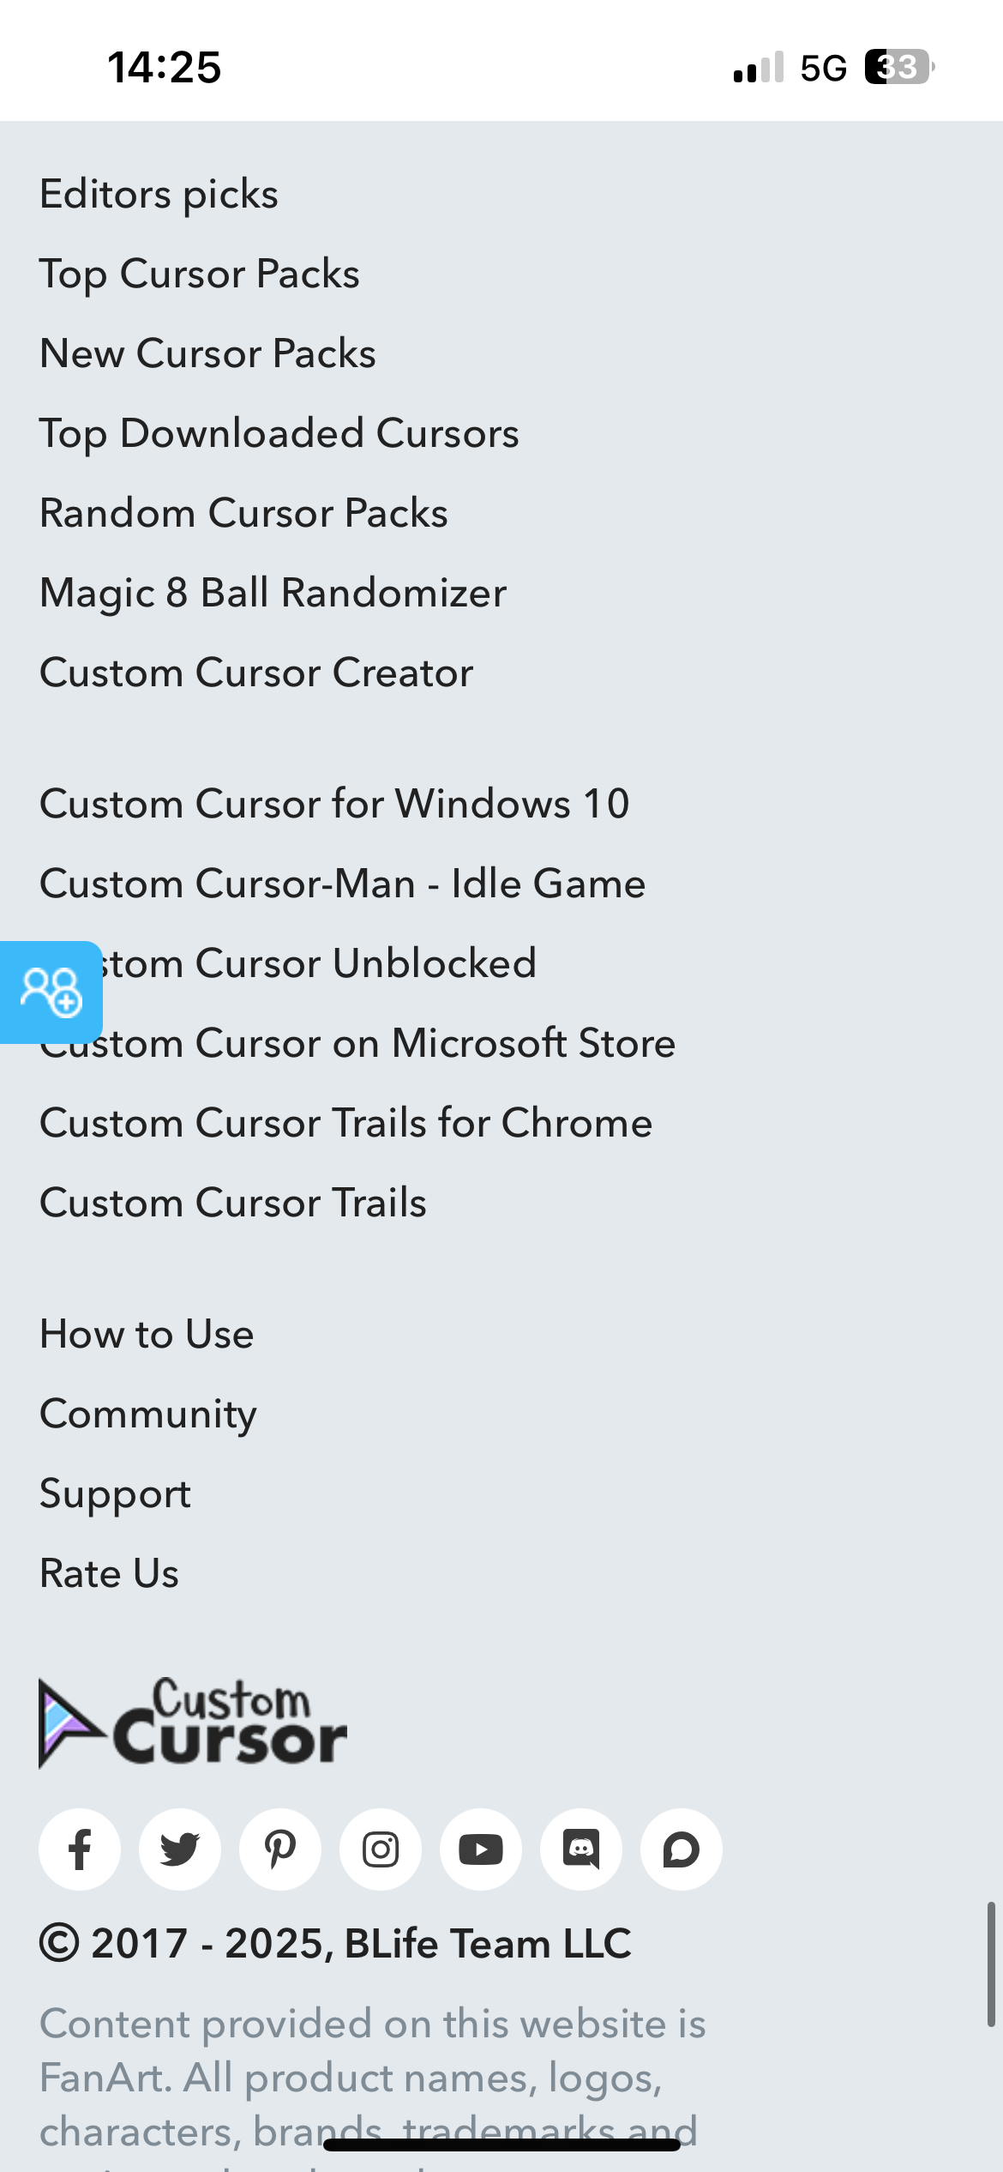The width and height of the screenshot is (1003, 2172).
Task: Tap the Custom Cursor logo
Action: point(193,1723)
